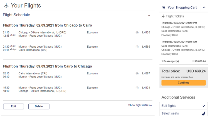Viewport: 211px width, 116px height.
Task: Collapse the Flight Schedule section
Action: [x=149, y=16]
